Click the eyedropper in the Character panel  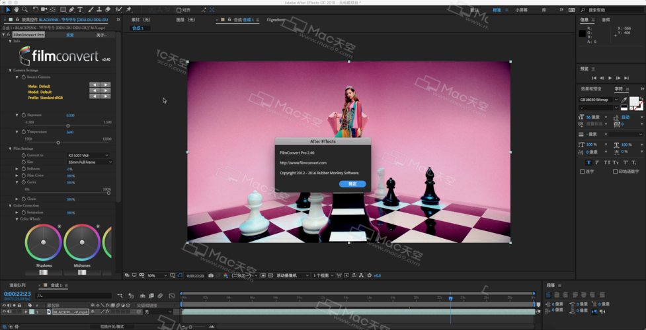[x=624, y=100]
